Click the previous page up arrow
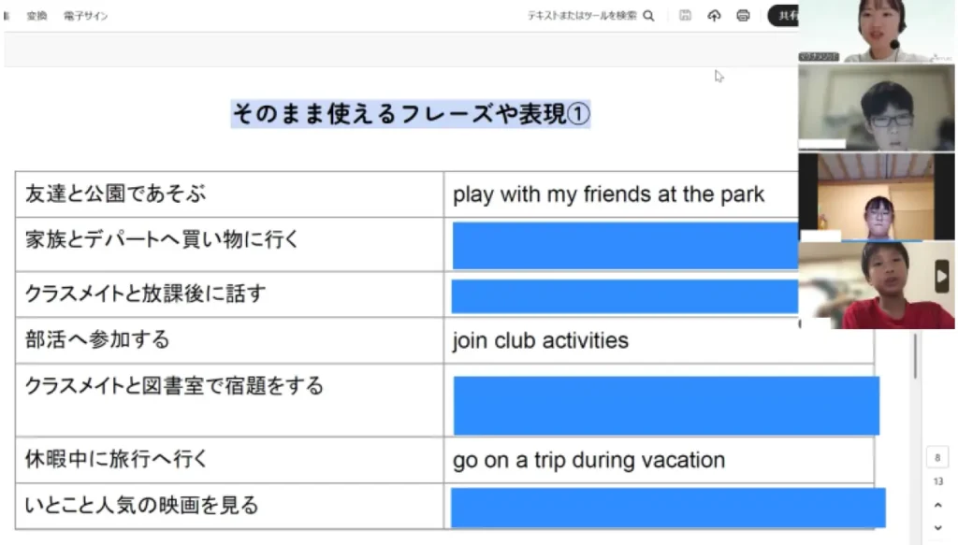The height and width of the screenshot is (545, 958). [937, 505]
